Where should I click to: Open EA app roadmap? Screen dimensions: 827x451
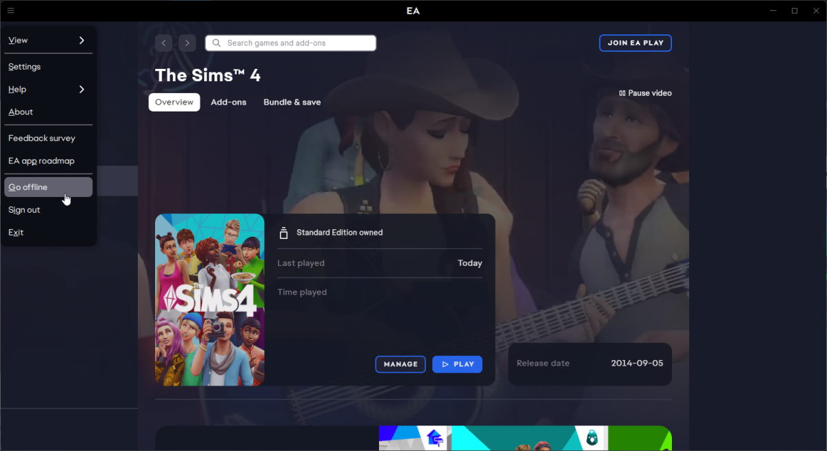41,161
